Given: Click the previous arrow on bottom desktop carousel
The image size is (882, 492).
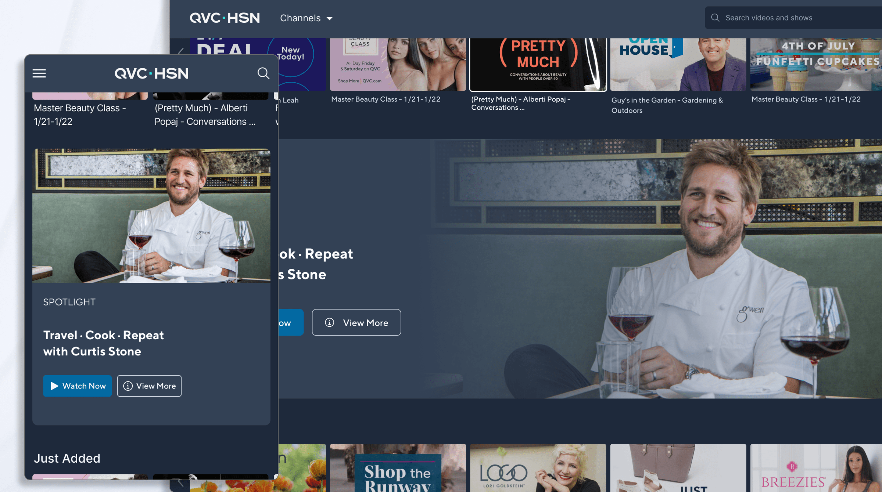Looking at the screenshot, I should [180, 482].
